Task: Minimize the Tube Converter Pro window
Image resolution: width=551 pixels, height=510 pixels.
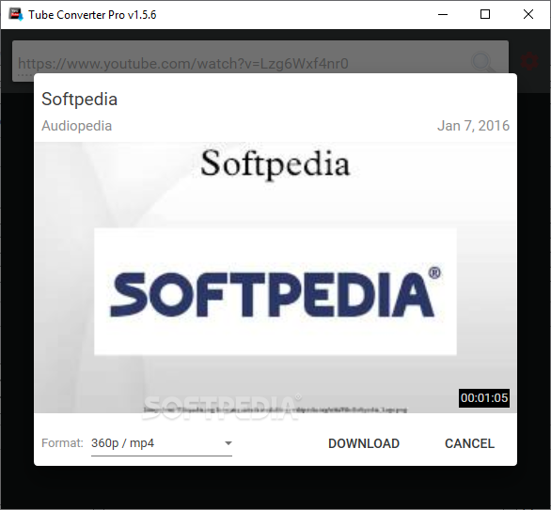Action: pos(443,14)
